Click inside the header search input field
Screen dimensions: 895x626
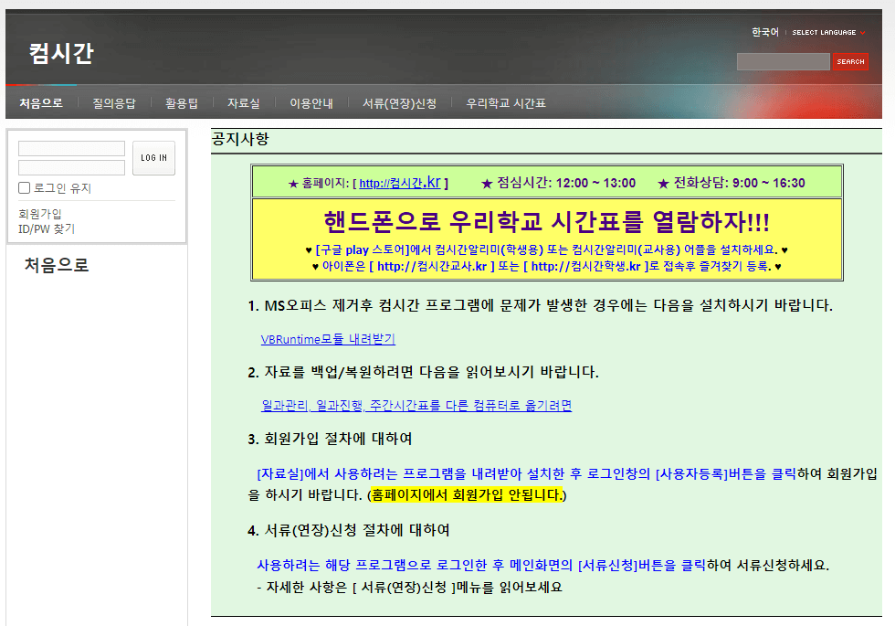[x=782, y=61]
